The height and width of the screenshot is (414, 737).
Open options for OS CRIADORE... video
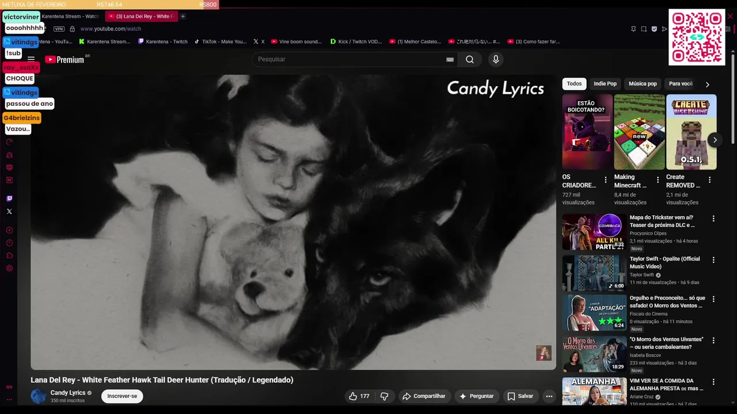(x=605, y=180)
